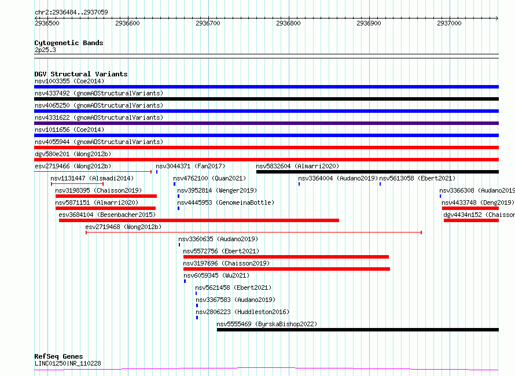
Task: Click the nsv5621458 (Ebert2021) label
Action: (233, 287)
